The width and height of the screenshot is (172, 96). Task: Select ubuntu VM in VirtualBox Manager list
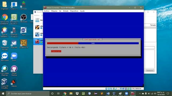tap(38, 27)
